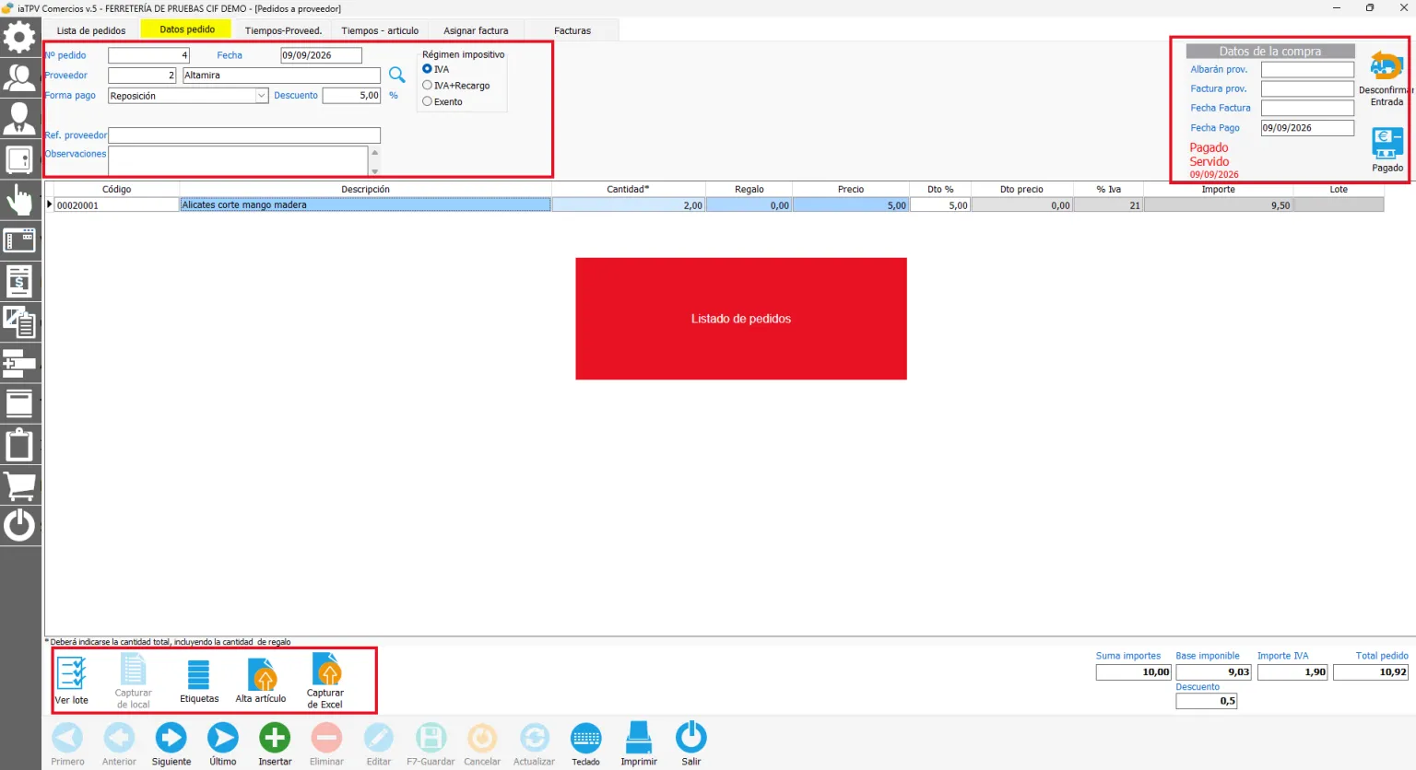Open the gear settings icon in sidebar
The image size is (1416, 770).
tap(19, 37)
